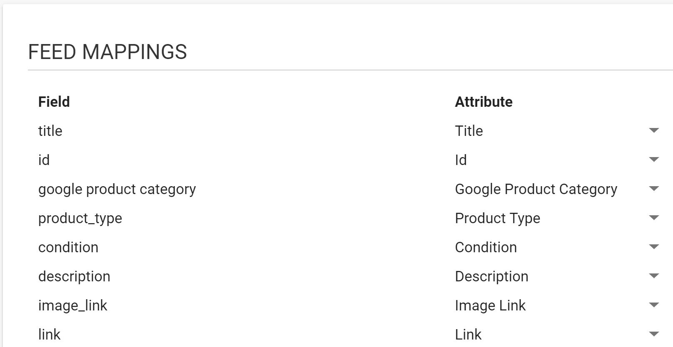Click the google product category field label
Viewport: 673px width, 347px height.
[117, 189]
